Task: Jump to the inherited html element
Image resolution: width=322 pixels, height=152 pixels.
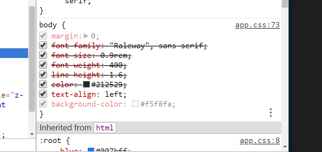Action: 105,128
